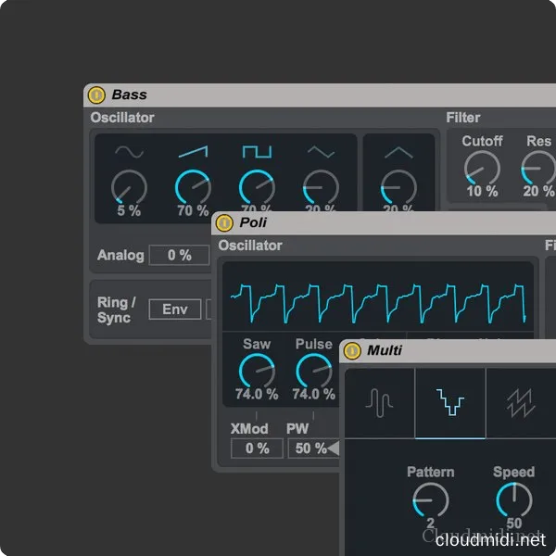Toggle the Bass device power button

click(x=96, y=95)
